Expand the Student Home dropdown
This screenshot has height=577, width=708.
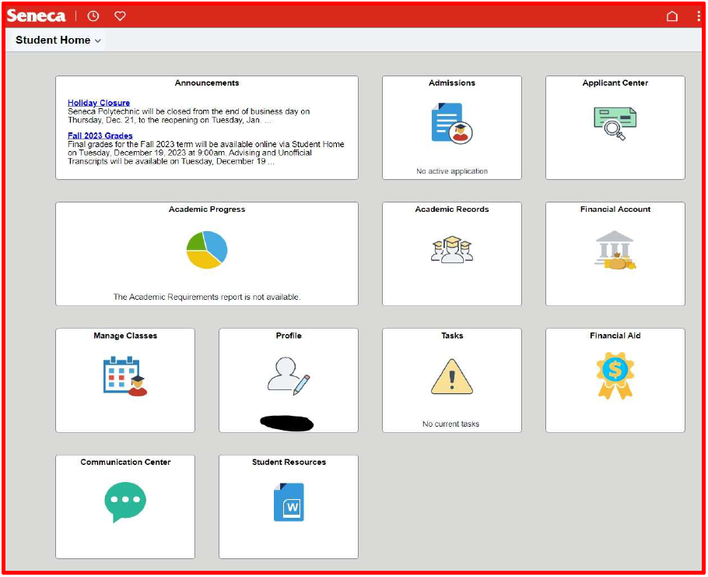58,40
